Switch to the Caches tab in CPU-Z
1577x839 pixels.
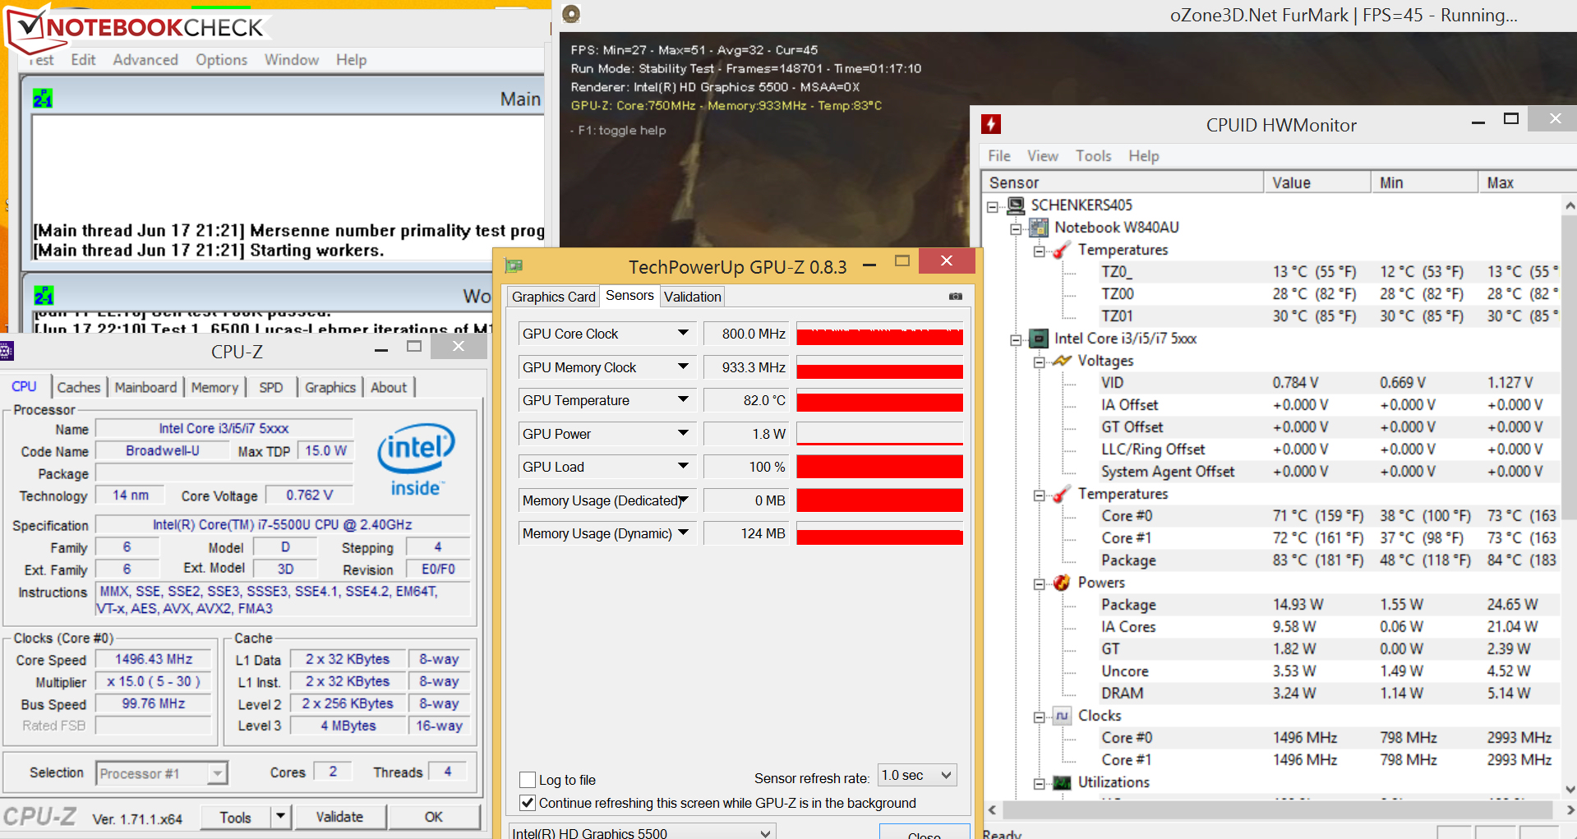click(x=79, y=387)
